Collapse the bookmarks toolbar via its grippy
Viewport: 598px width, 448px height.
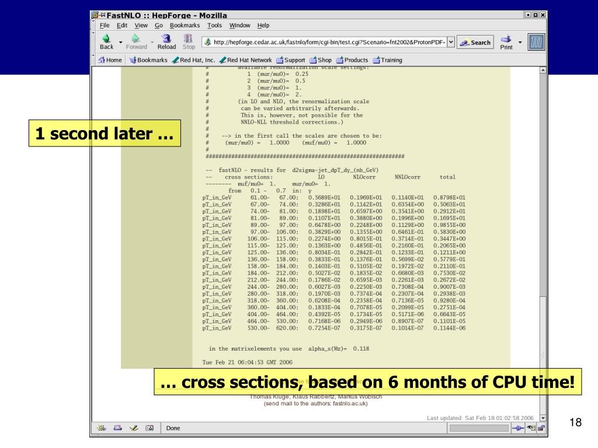click(x=94, y=60)
